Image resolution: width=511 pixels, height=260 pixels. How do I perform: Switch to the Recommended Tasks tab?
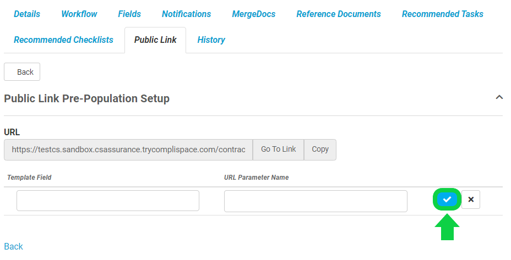[x=443, y=14]
